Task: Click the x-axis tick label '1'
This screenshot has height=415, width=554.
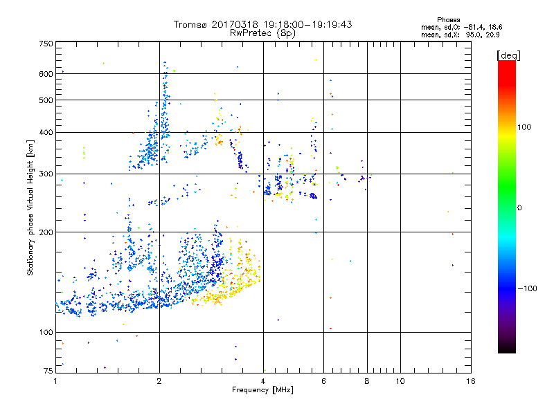Action: (x=55, y=381)
